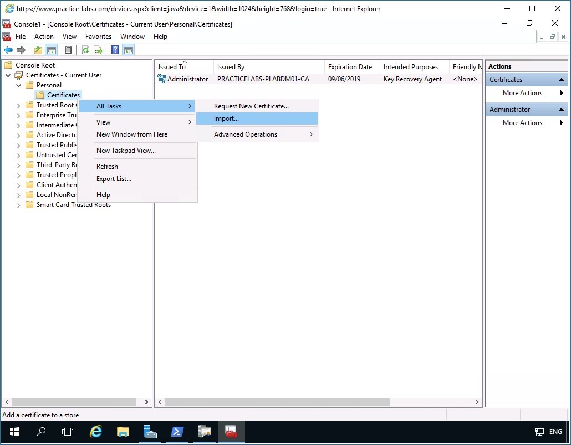
Task: Click More Actions under Certificates in Actions
Action: pos(522,93)
